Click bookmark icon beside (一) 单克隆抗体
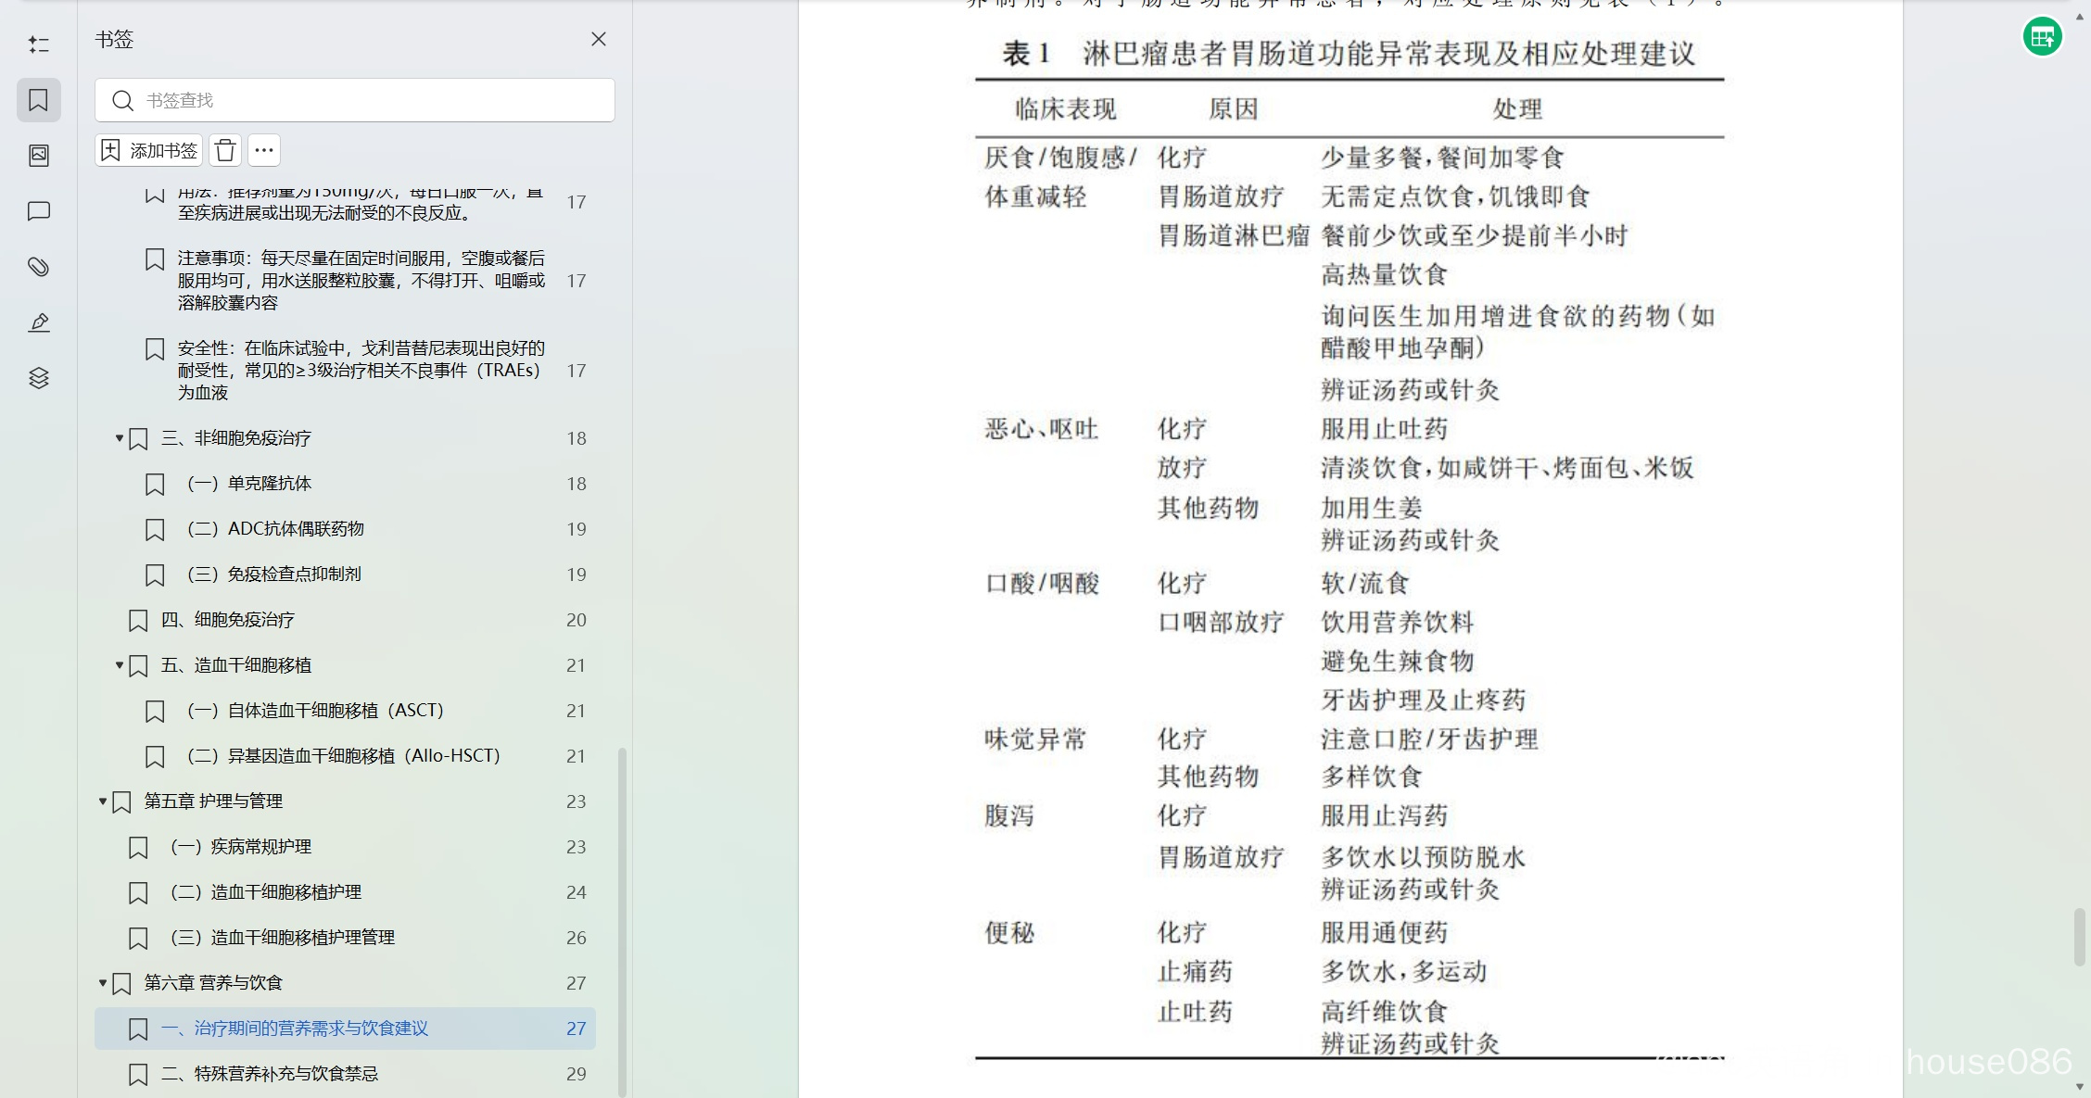 coord(155,484)
